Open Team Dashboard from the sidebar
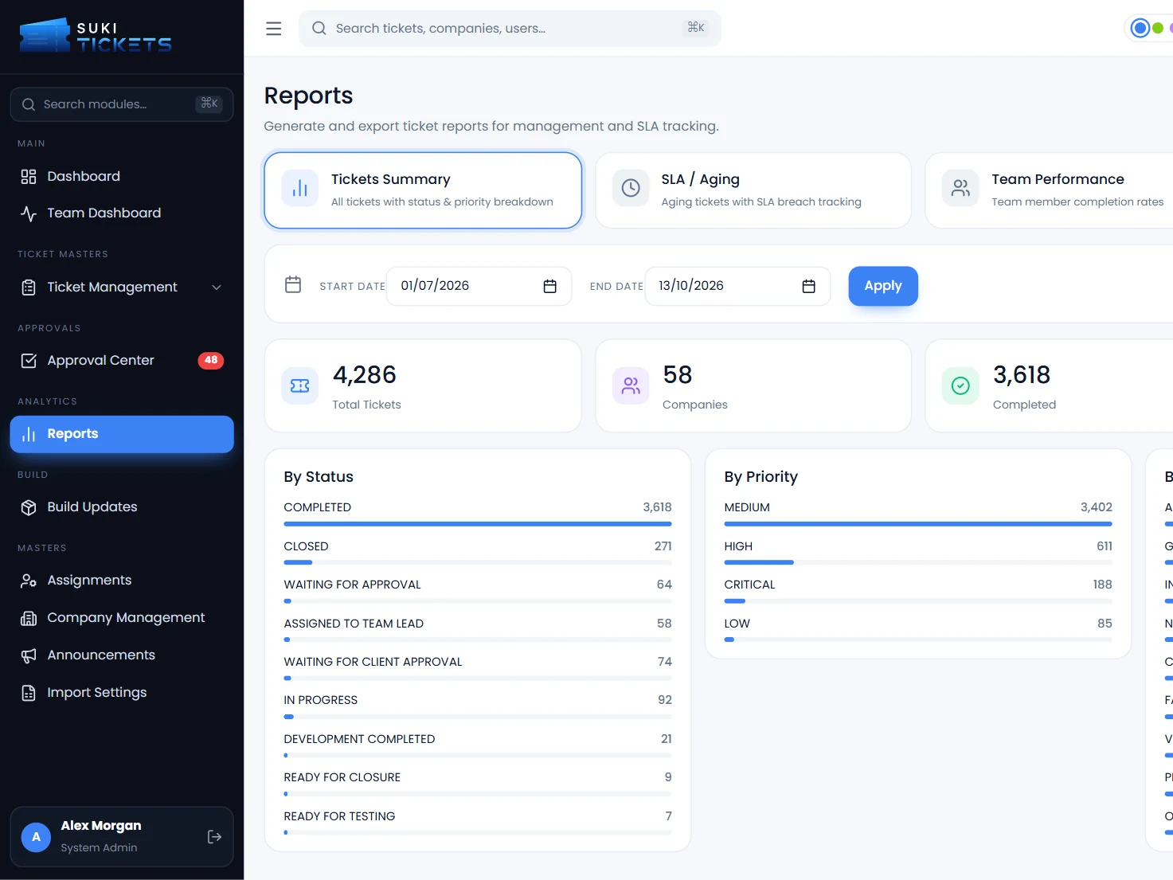This screenshot has width=1173, height=880. [x=122, y=213]
